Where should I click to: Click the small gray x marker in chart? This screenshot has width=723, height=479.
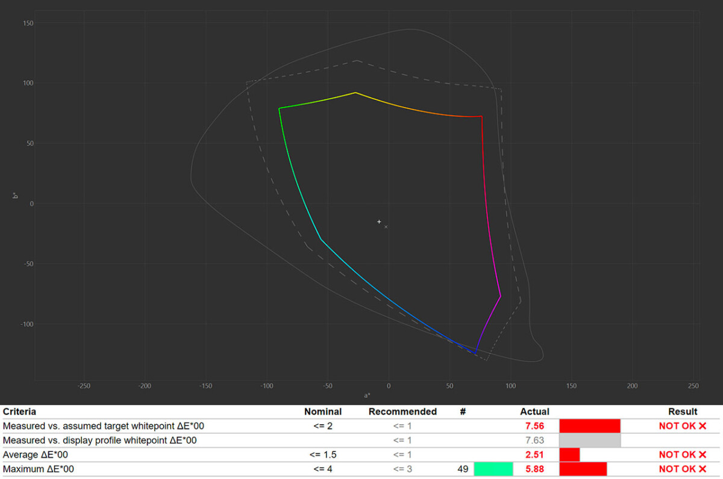(x=386, y=227)
